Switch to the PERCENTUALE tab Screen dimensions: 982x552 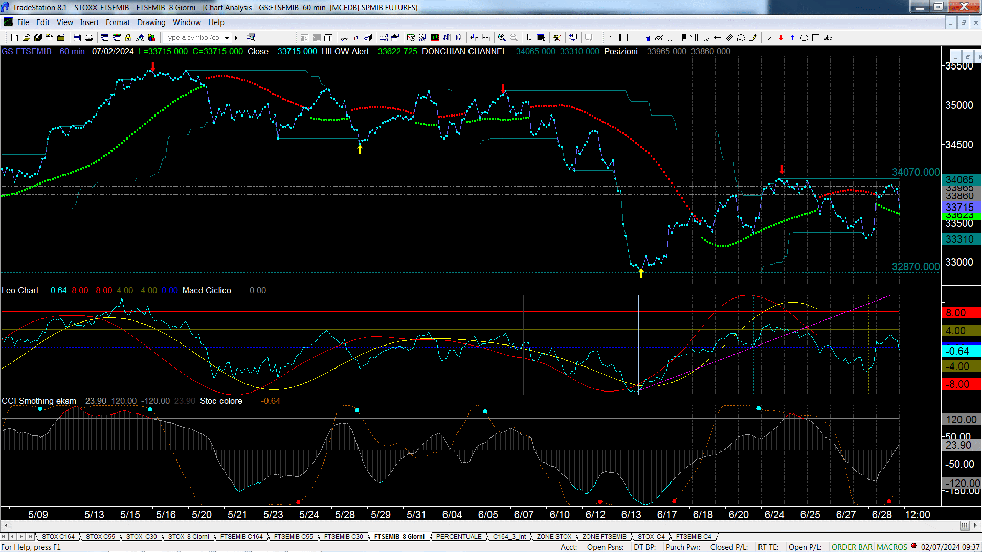click(x=459, y=537)
